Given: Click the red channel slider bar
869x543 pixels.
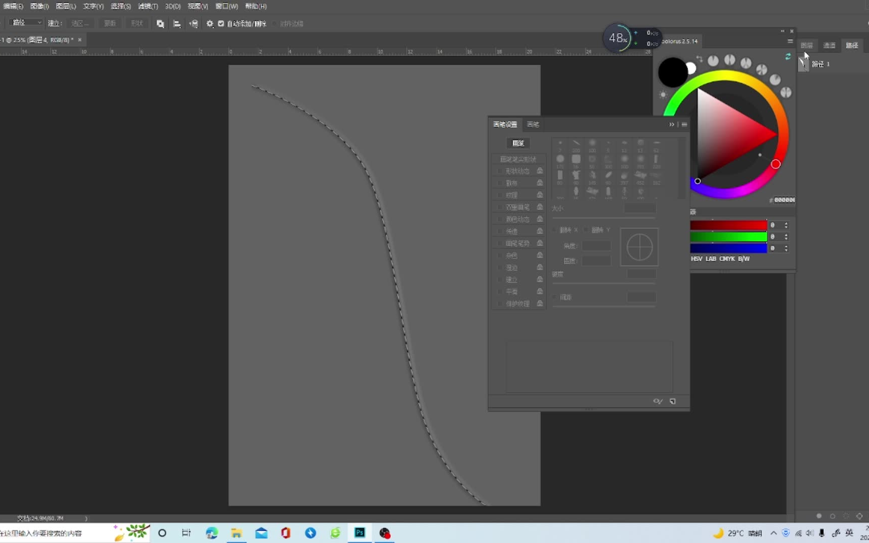Looking at the screenshot, I should [728, 225].
